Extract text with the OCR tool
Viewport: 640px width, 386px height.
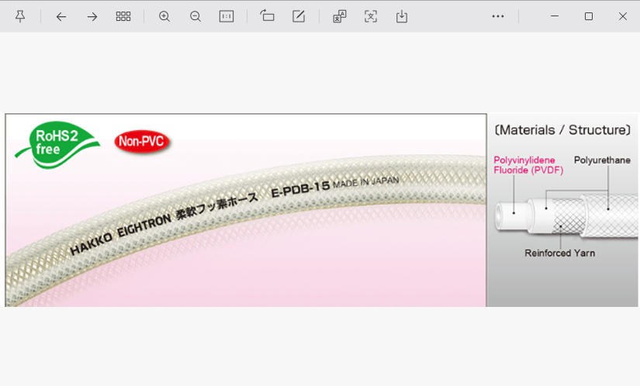[x=371, y=16]
